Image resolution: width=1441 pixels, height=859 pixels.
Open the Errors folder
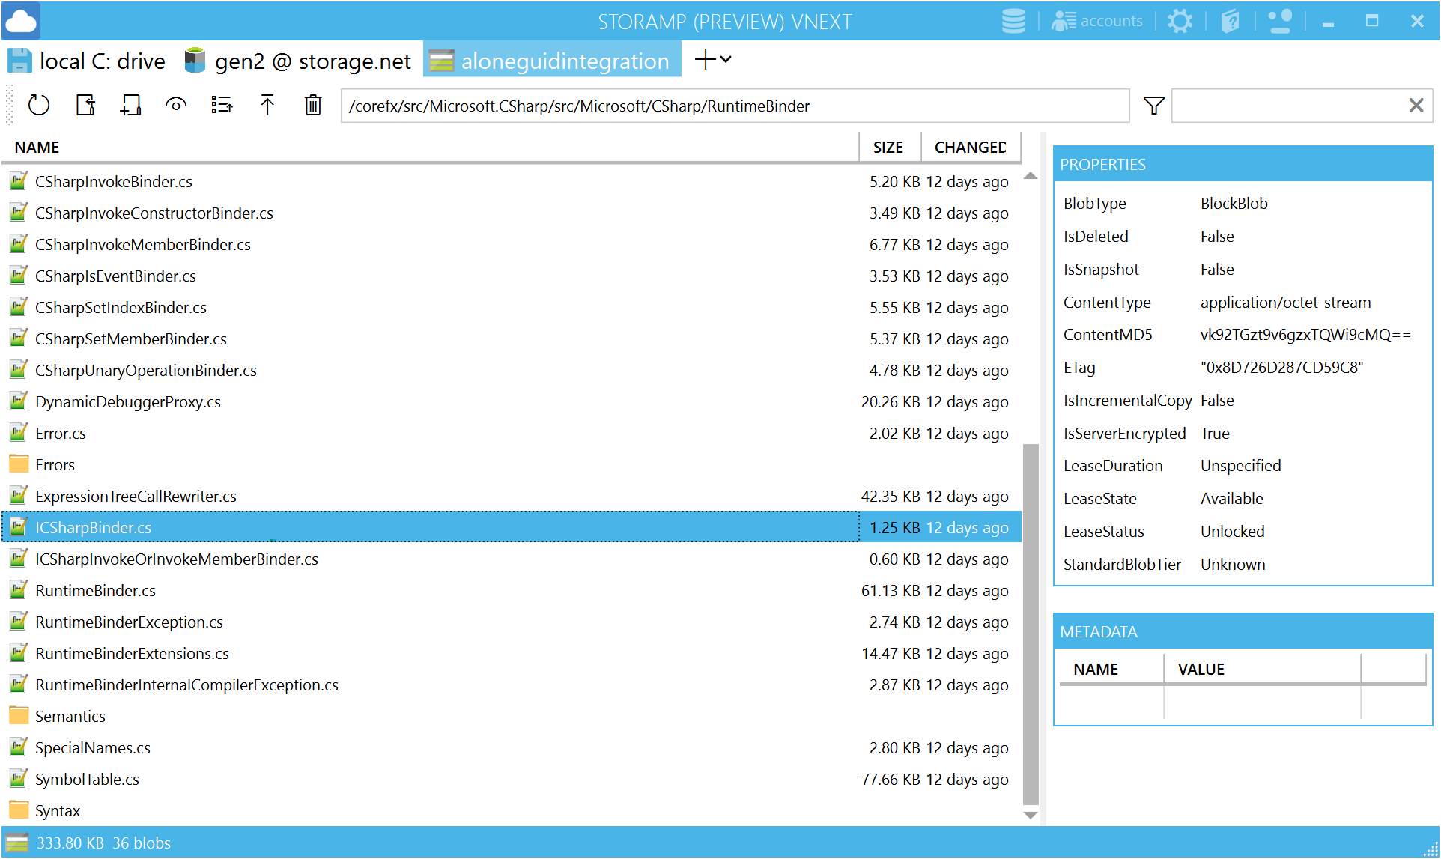point(55,465)
